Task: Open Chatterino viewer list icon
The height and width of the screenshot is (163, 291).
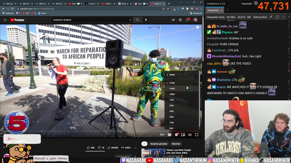Action: point(277,17)
